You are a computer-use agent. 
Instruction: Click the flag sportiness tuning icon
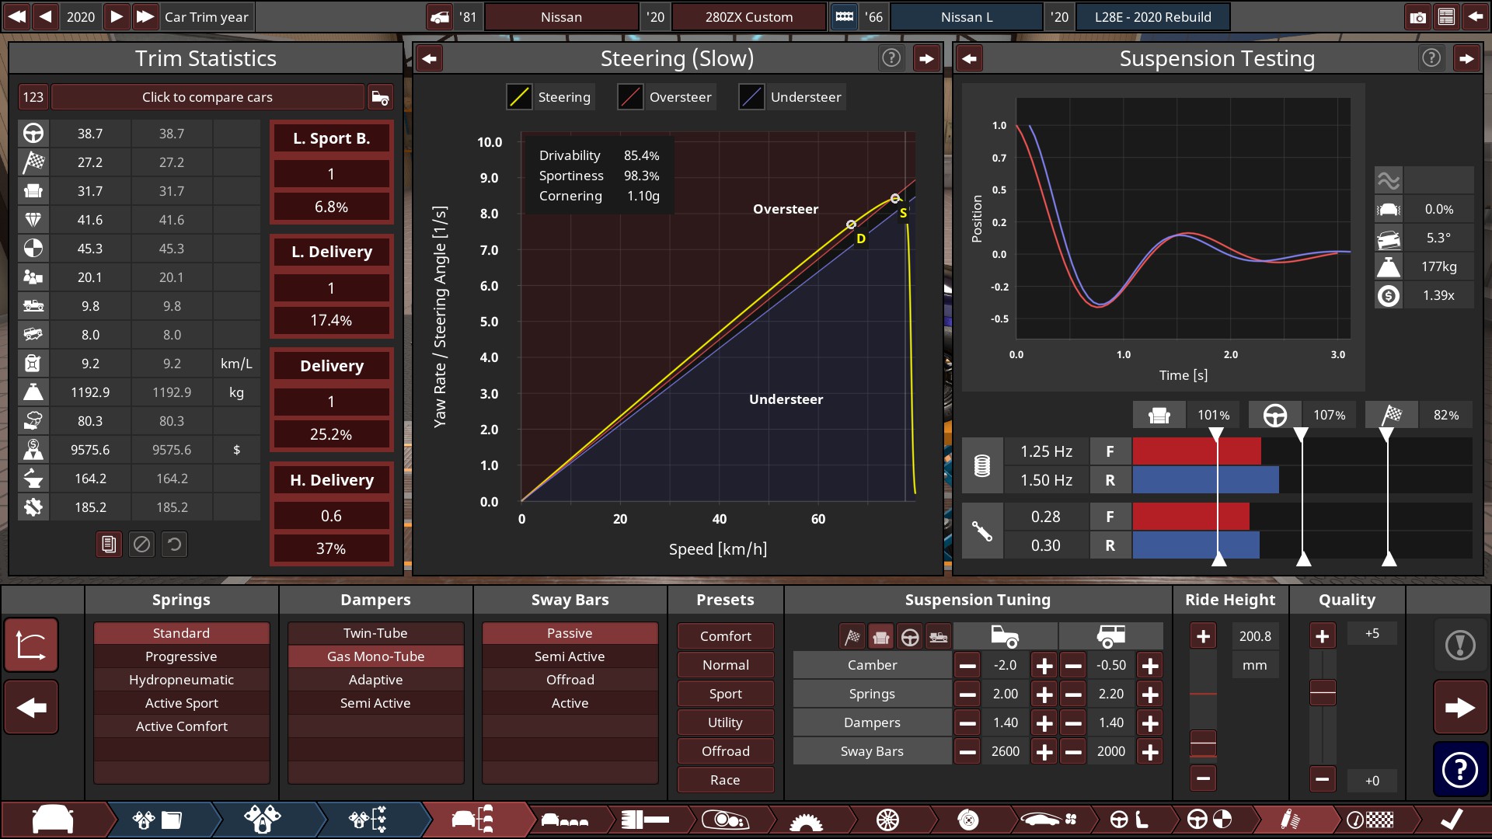[x=852, y=637]
